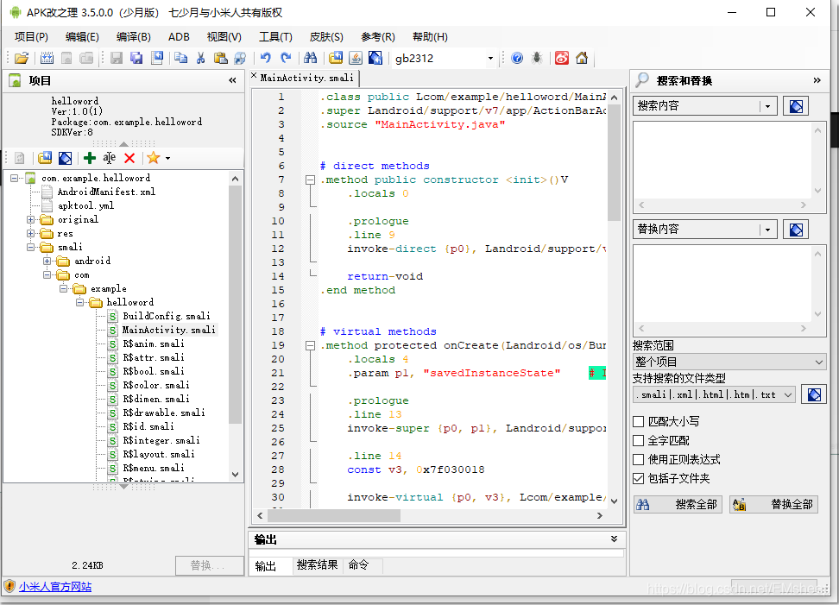Click the save all toolbar icon
Screen dimensions: 839x605
coord(136,58)
